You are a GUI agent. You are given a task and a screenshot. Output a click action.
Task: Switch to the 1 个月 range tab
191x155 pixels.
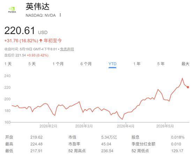pos(58,64)
